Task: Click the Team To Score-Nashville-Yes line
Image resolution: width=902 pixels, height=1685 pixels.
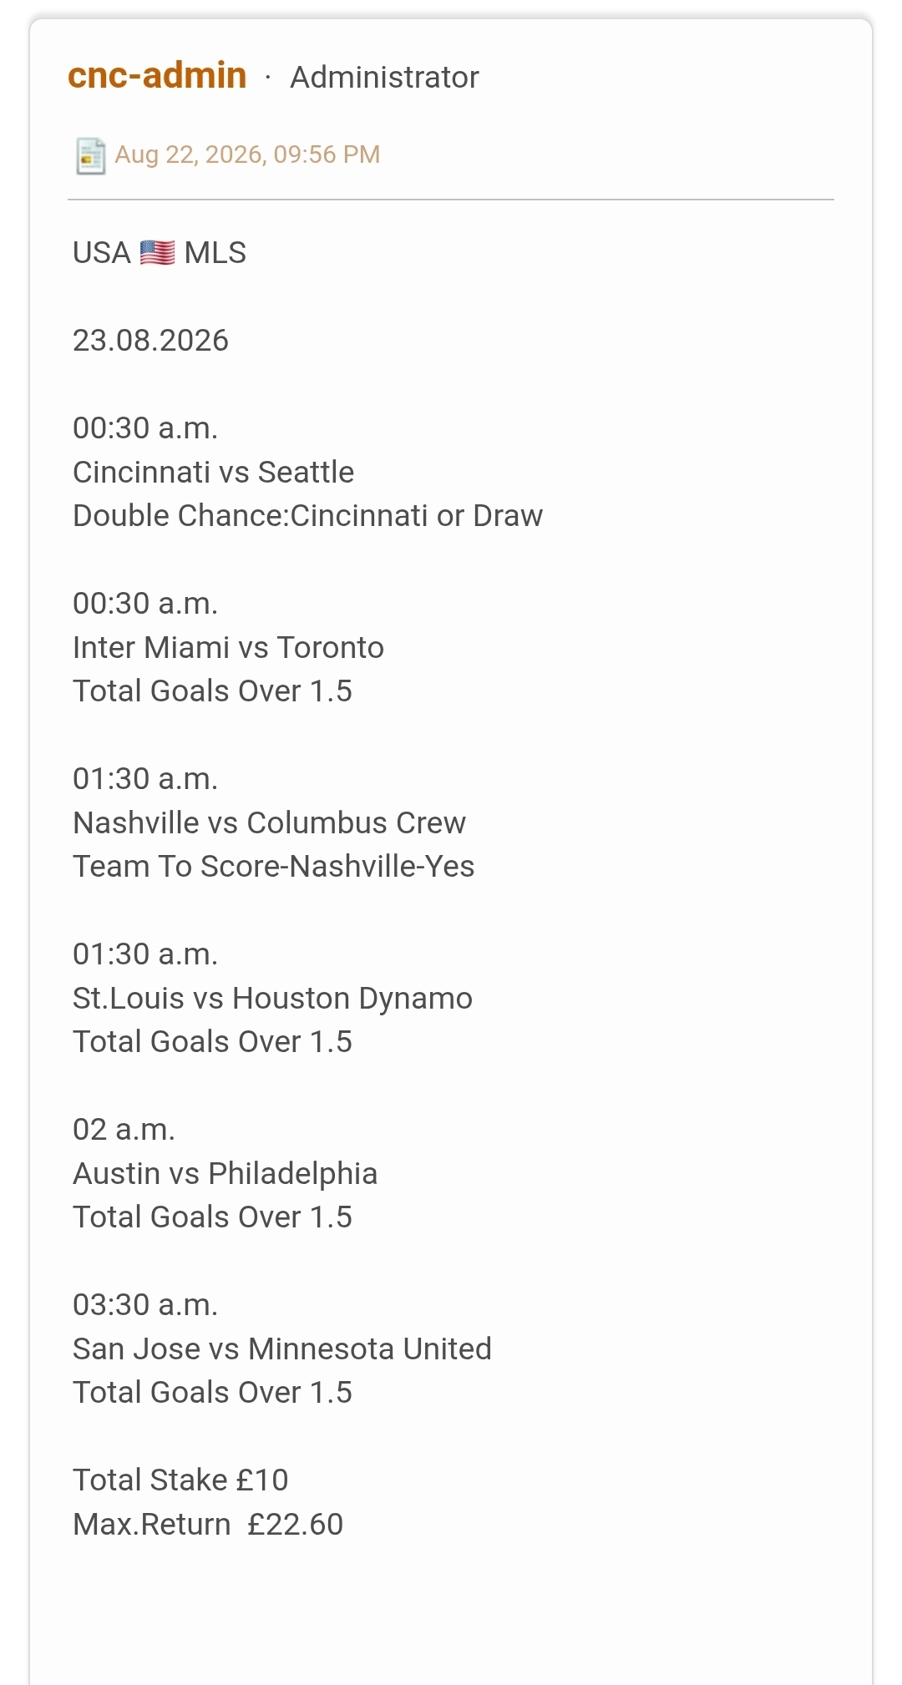Action: [x=273, y=866]
